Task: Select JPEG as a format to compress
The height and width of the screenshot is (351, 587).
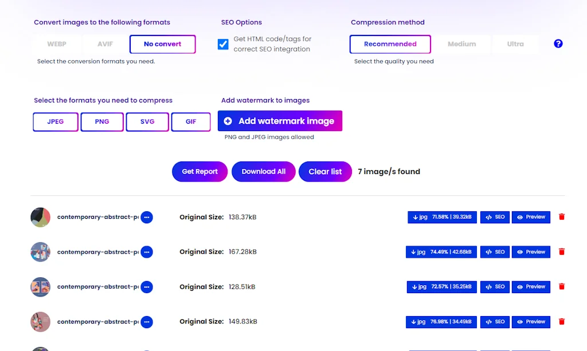Action: [55, 121]
